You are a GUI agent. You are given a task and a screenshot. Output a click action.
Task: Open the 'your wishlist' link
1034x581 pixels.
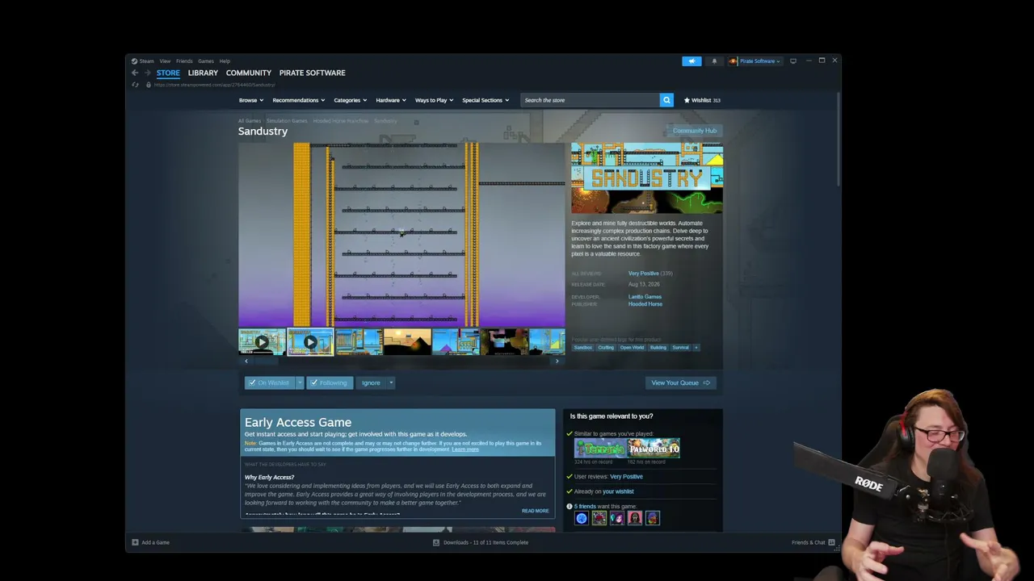coord(618,491)
